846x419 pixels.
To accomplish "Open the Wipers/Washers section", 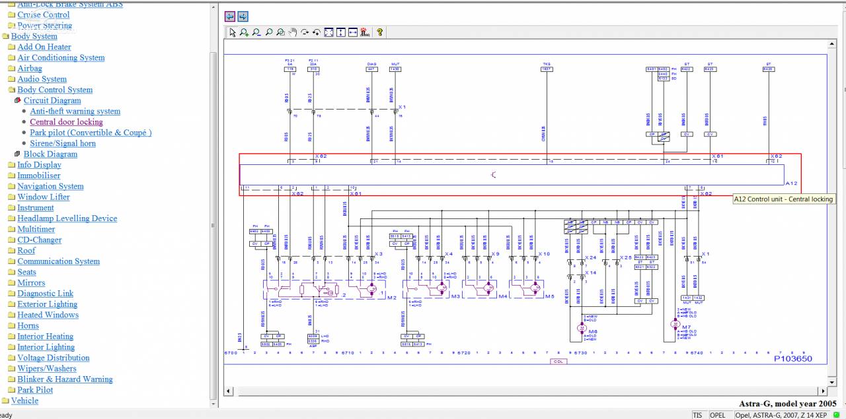I will pos(47,368).
